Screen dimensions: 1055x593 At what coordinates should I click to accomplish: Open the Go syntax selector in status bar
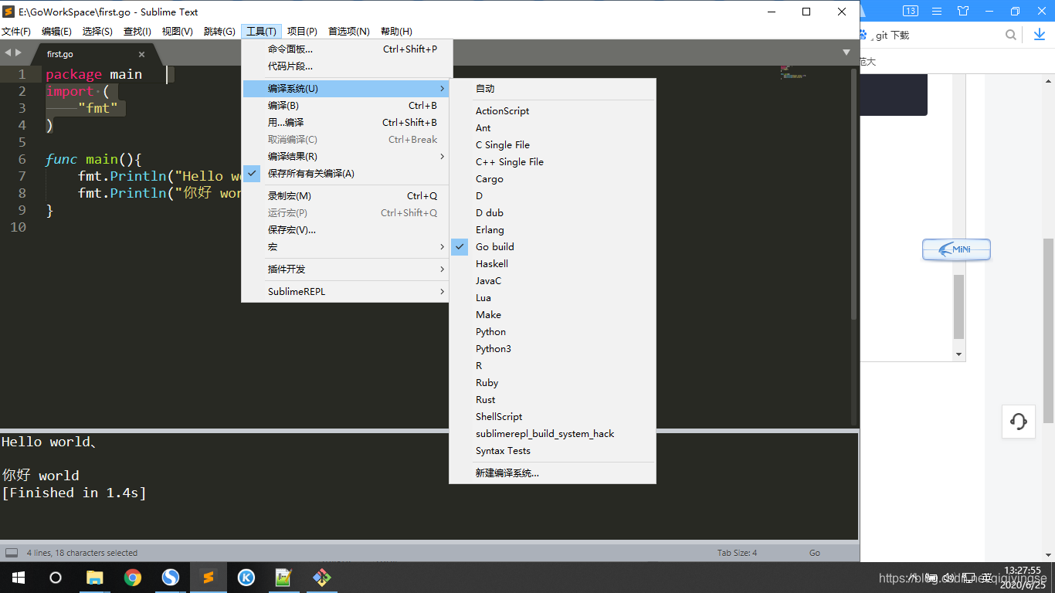click(815, 553)
